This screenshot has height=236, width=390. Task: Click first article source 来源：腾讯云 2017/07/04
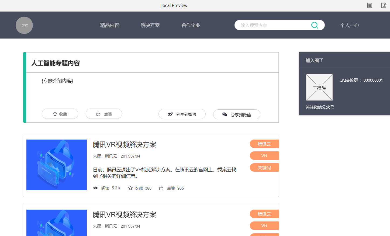point(116,156)
